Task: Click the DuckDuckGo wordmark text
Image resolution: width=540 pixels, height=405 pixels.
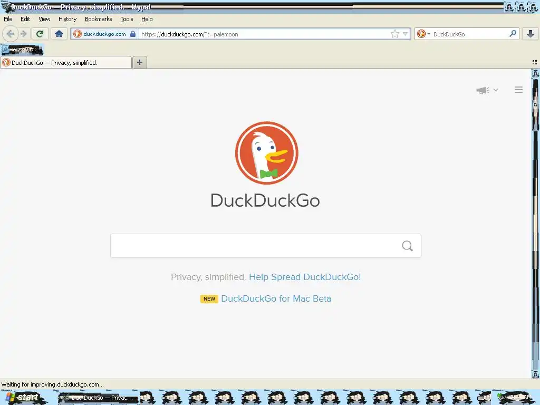Action: tap(265, 200)
